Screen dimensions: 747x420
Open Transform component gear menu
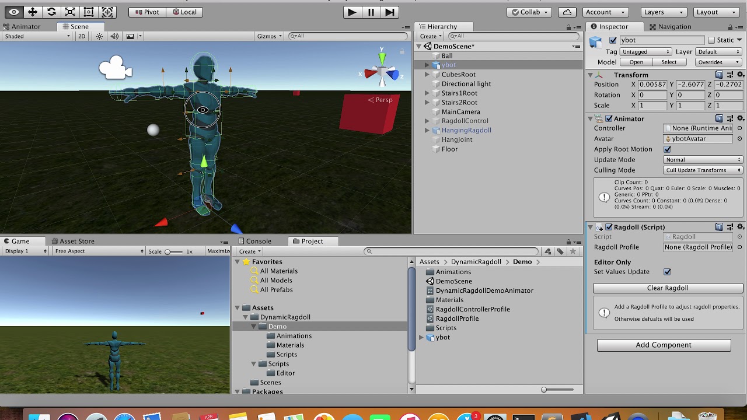click(x=741, y=75)
